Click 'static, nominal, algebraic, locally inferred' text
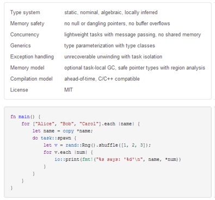The image size is (215, 200). click(111, 13)
